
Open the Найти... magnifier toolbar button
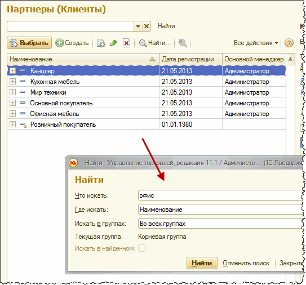(x=155, y=43)
